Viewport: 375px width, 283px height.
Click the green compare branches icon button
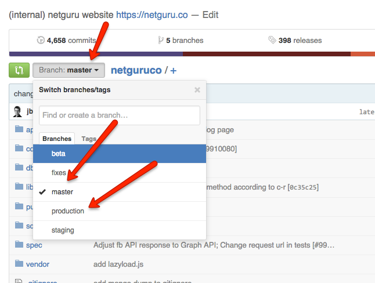tap(19, 70)
